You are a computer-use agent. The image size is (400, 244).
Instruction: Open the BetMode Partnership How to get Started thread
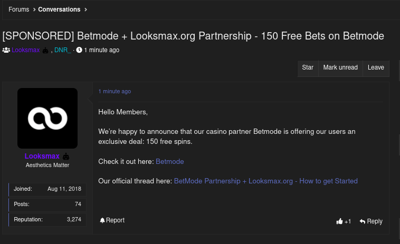pyautogui.click(x=265, y=181)
